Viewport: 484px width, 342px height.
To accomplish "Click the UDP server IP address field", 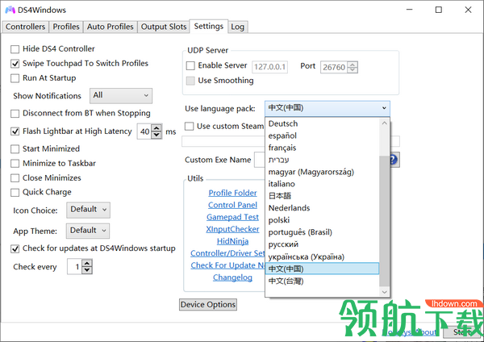I will coord(269,67).
